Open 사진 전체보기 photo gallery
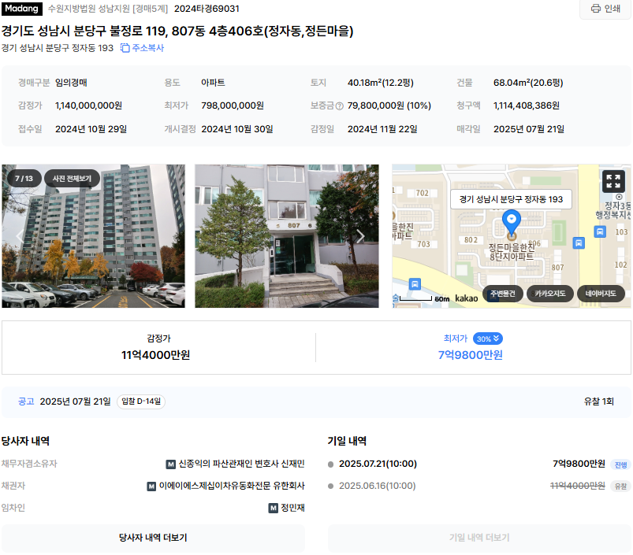 tap(72, 179)
